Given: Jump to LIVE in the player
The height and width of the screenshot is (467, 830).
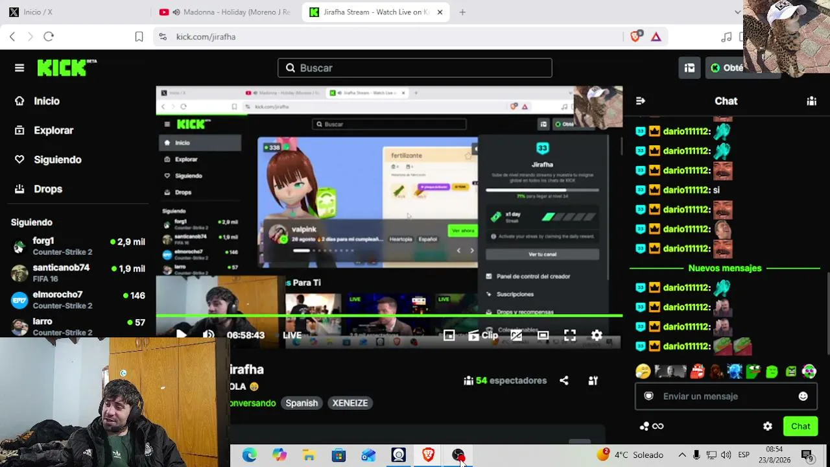Looking at the screenshot, I should point(292,335).
